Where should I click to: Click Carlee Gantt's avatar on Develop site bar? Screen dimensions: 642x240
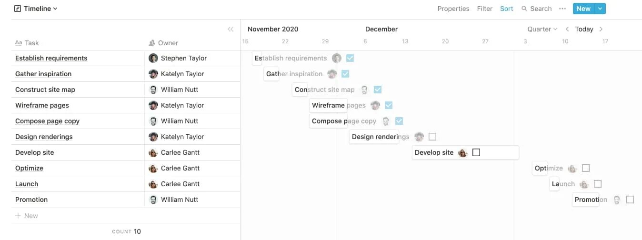click(x=462, y=152)
